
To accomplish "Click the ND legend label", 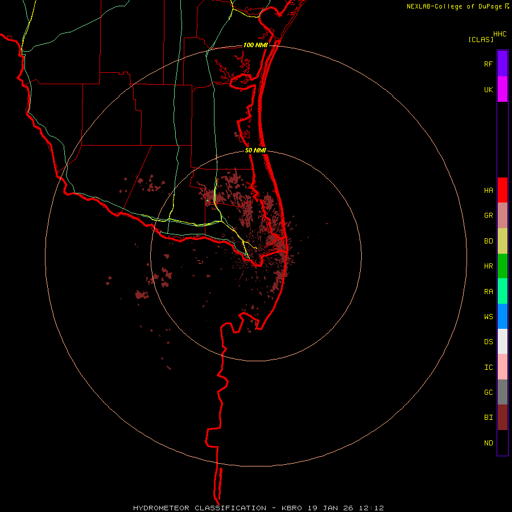I will 489,443.
